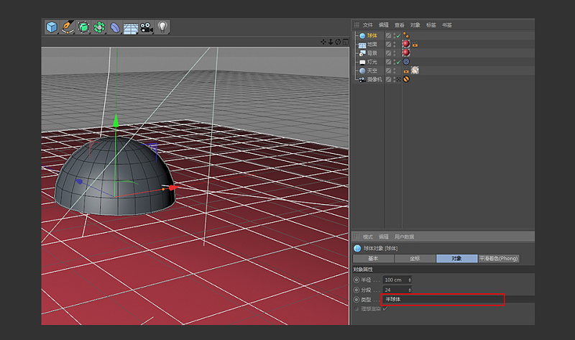Click the 半径 value stepper arrows
This screenshot has width=575, height=340.
[410, 280]
